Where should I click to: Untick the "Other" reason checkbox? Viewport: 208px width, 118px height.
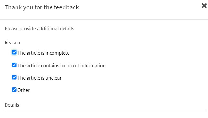coord(14,90)
